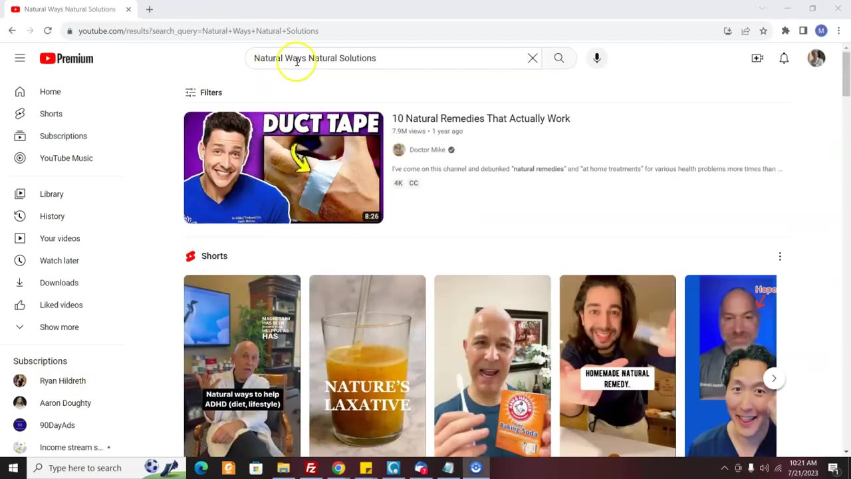
Task: Open the Homemade Natural Remedy short
Action: pyautogui.click(x=618, y=366)
